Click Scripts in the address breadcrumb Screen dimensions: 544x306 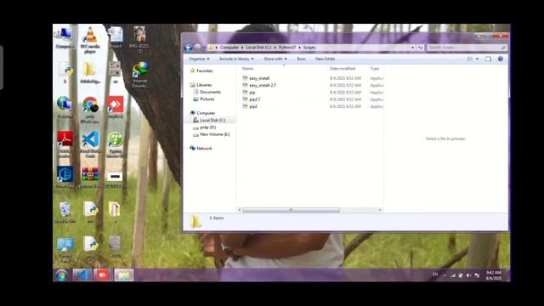point(309,48)
